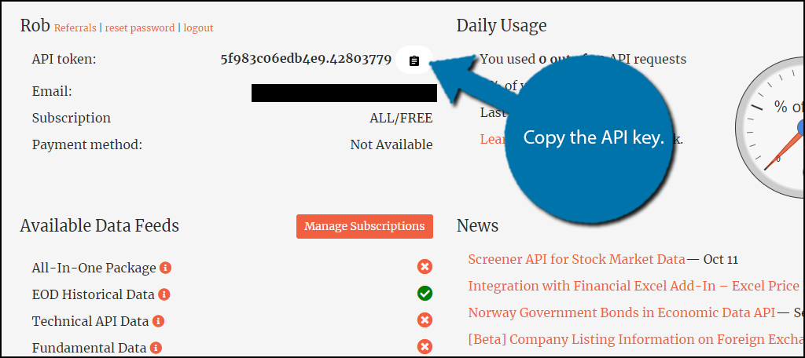Read Screener API for Stock Market Data news
This screenshot has height=358, width=805.
(x=576, y=259)
